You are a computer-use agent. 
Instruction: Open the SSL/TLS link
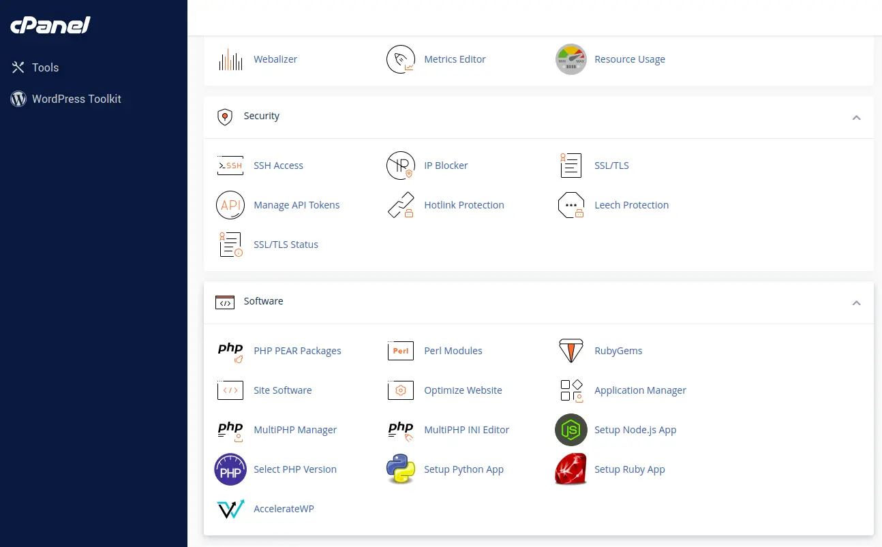tap(611, 166)
